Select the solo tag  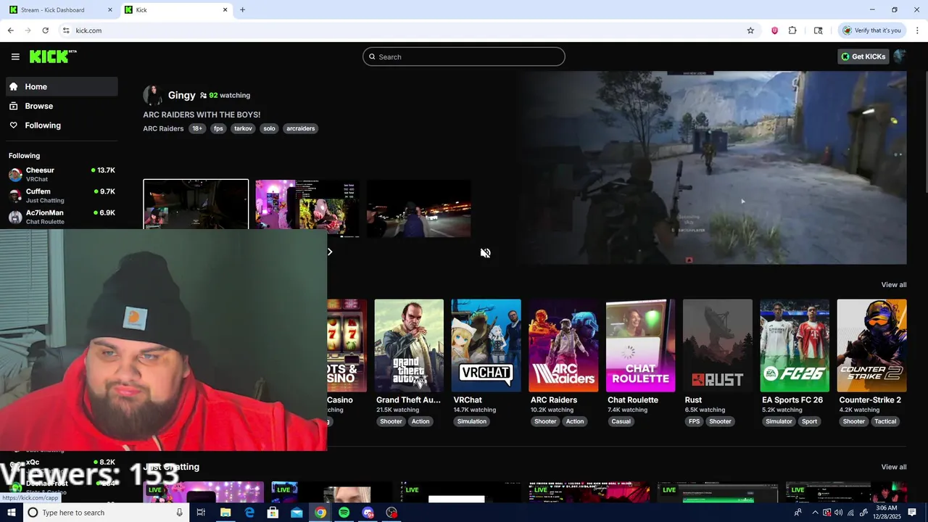[269, 128]
